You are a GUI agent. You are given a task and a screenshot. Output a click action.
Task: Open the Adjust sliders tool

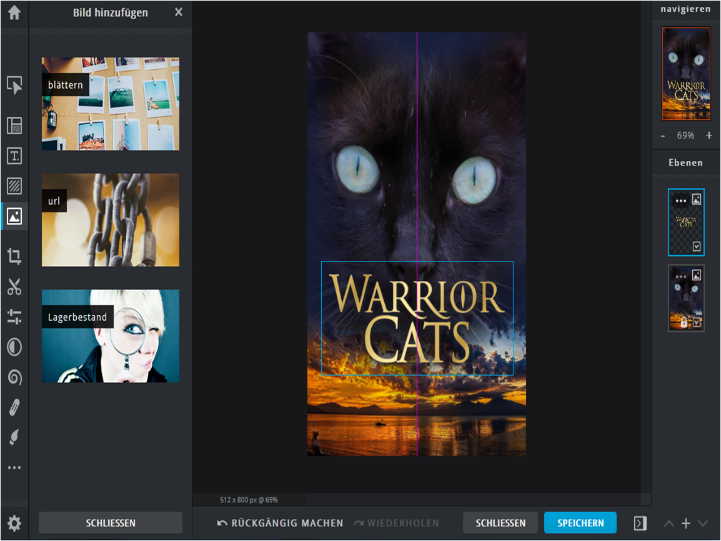pyautogui.click(x=14, y=317)
